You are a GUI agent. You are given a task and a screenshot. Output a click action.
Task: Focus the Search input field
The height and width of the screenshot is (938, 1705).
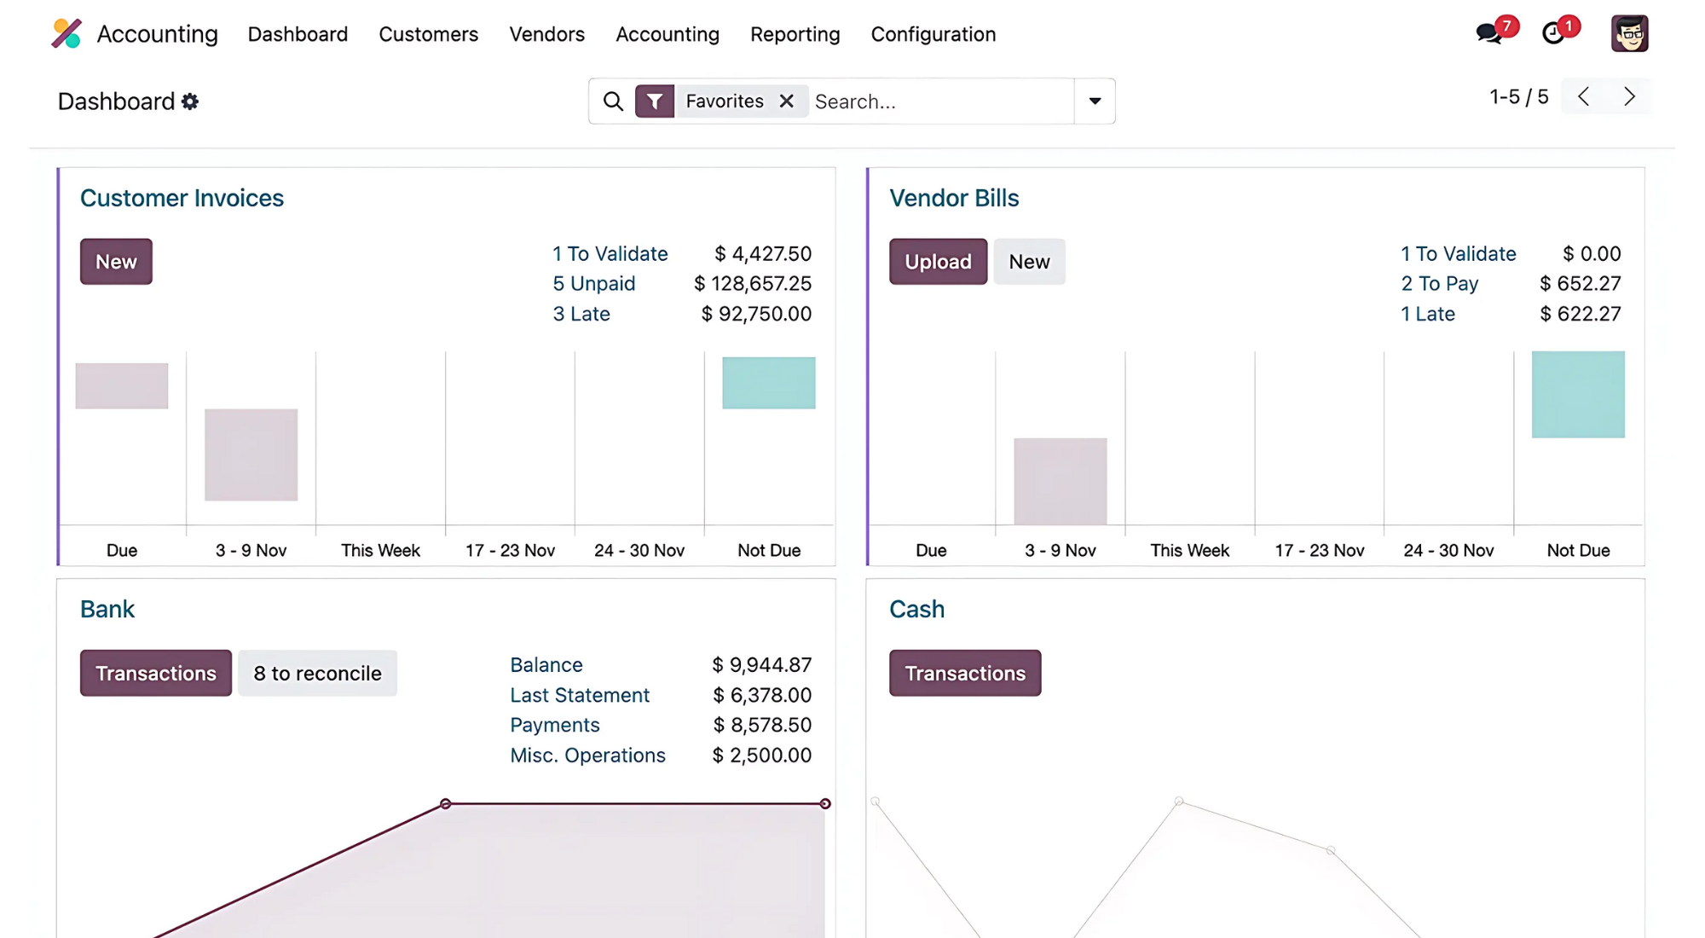(x=938, y=101)
